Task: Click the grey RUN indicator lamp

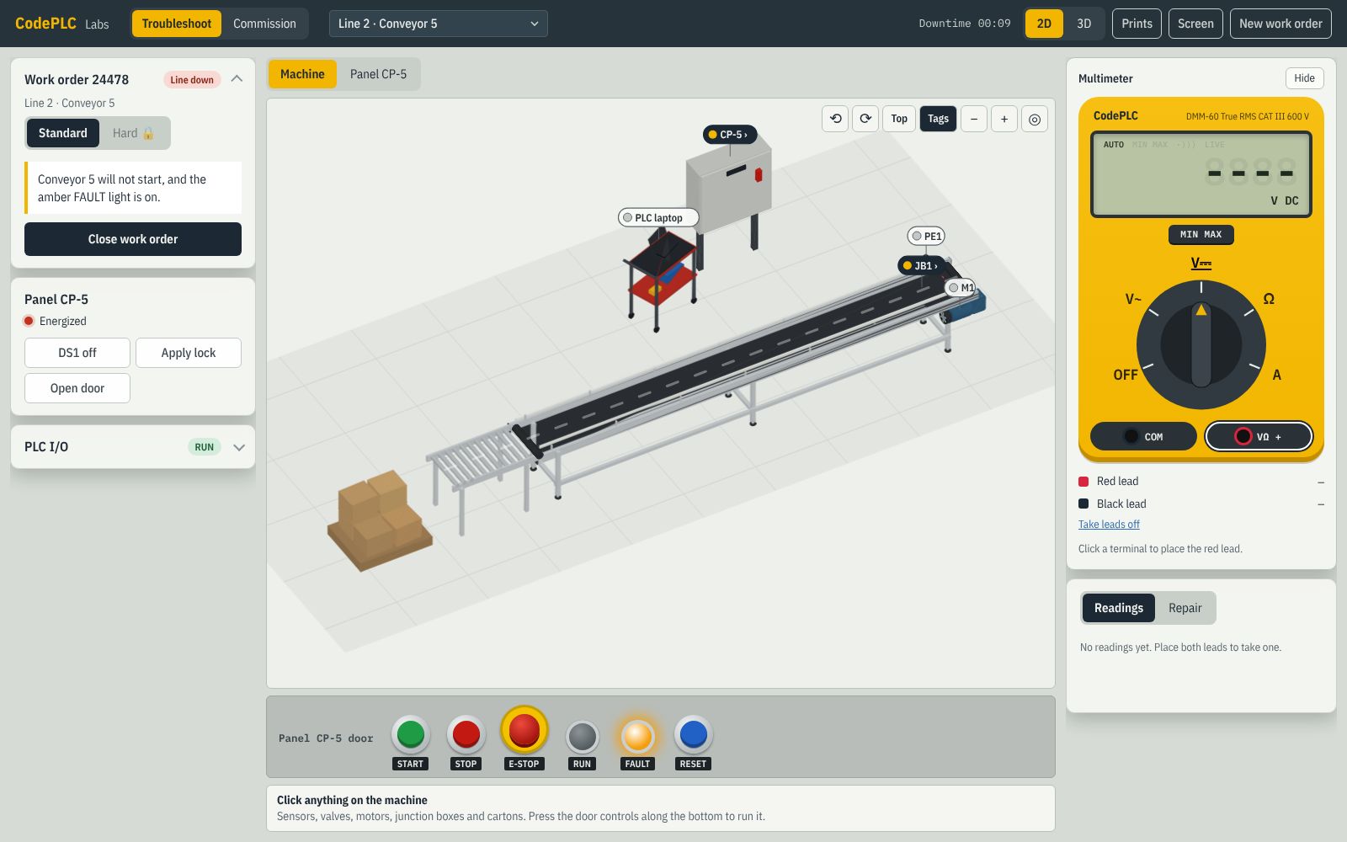Action: (x=582, y=736)
